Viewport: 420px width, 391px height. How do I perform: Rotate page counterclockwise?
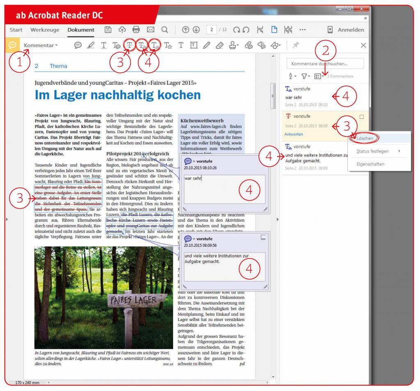[x=246, y=30]
